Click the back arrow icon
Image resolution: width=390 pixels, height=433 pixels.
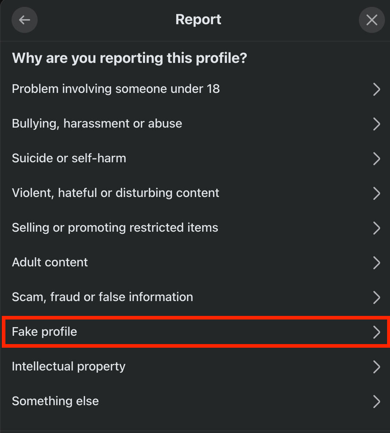[25, 20]
